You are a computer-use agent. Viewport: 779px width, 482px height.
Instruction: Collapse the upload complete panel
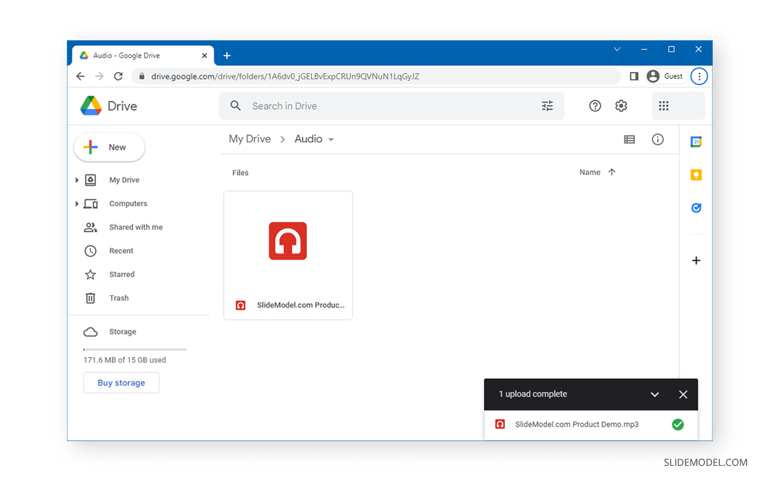tap(654, 394)
